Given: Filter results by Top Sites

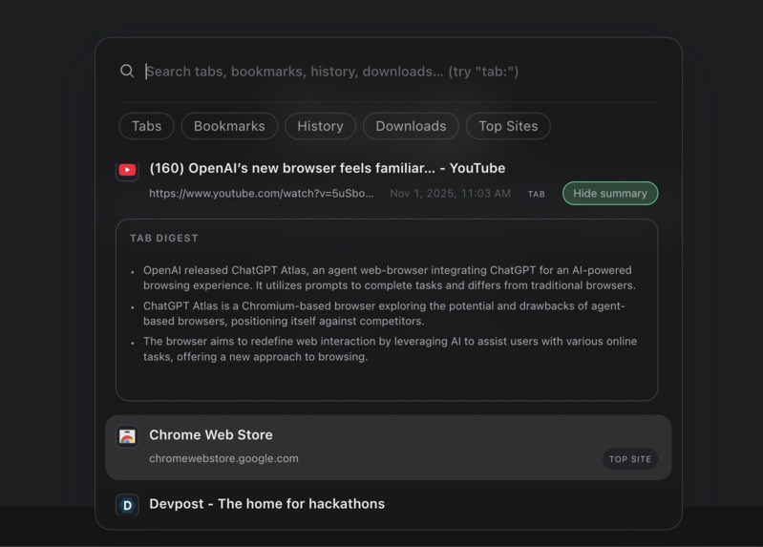Looking at the screenshot, I should point(508,126).
